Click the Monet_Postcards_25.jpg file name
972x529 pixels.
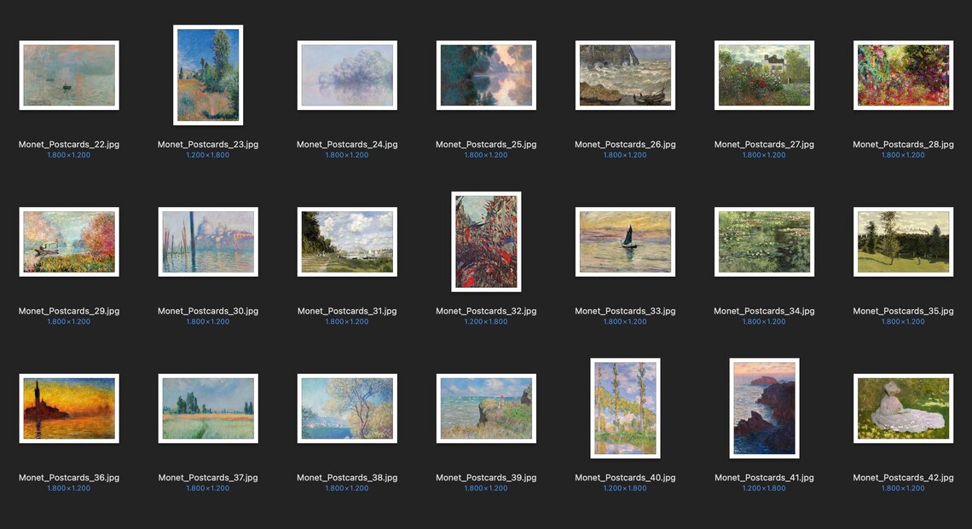[x=486, y=144]
